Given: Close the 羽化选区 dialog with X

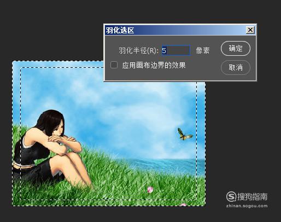Looking at the screenshot, I should point(250,30).
